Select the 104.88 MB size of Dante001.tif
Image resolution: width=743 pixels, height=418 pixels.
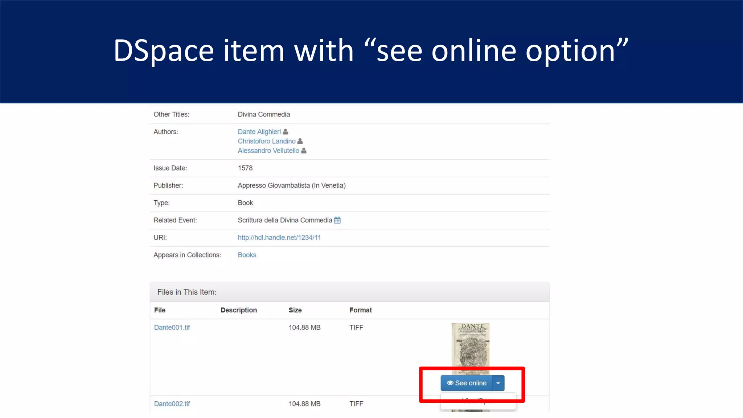coord(305,327)
